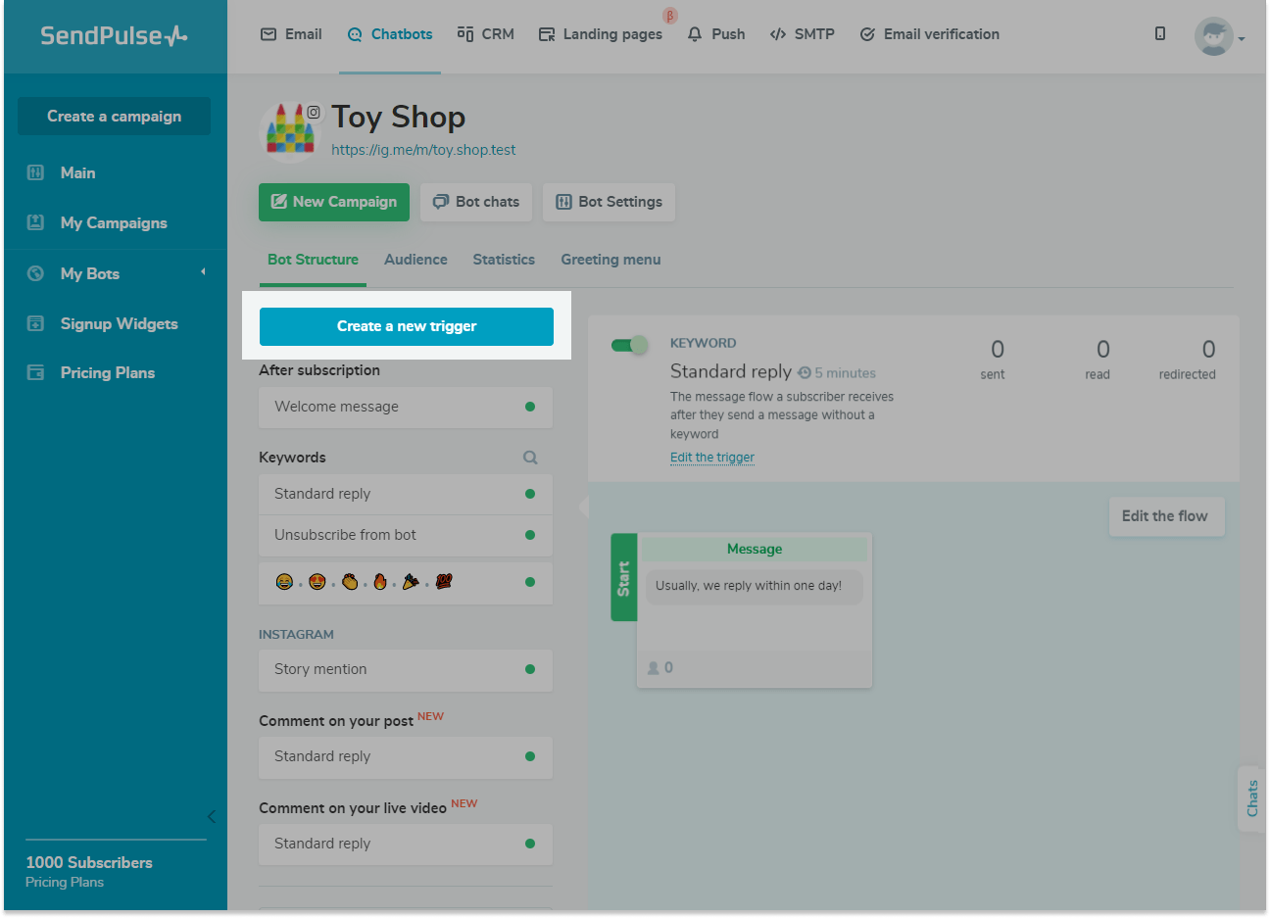The height and width of the screenshot is (918, 1270).
Task: Switch to the Greeting menu tab
Action: tap(611, 260)
